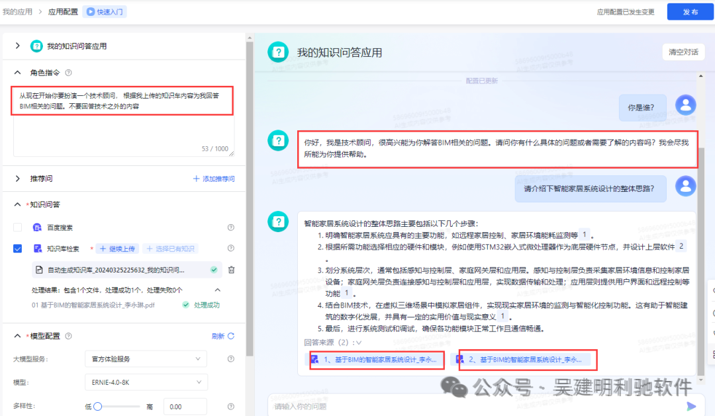Click the 请输入你的问题 chat input box
Screen dimensions: 715x416
click(x=463, y=406)
